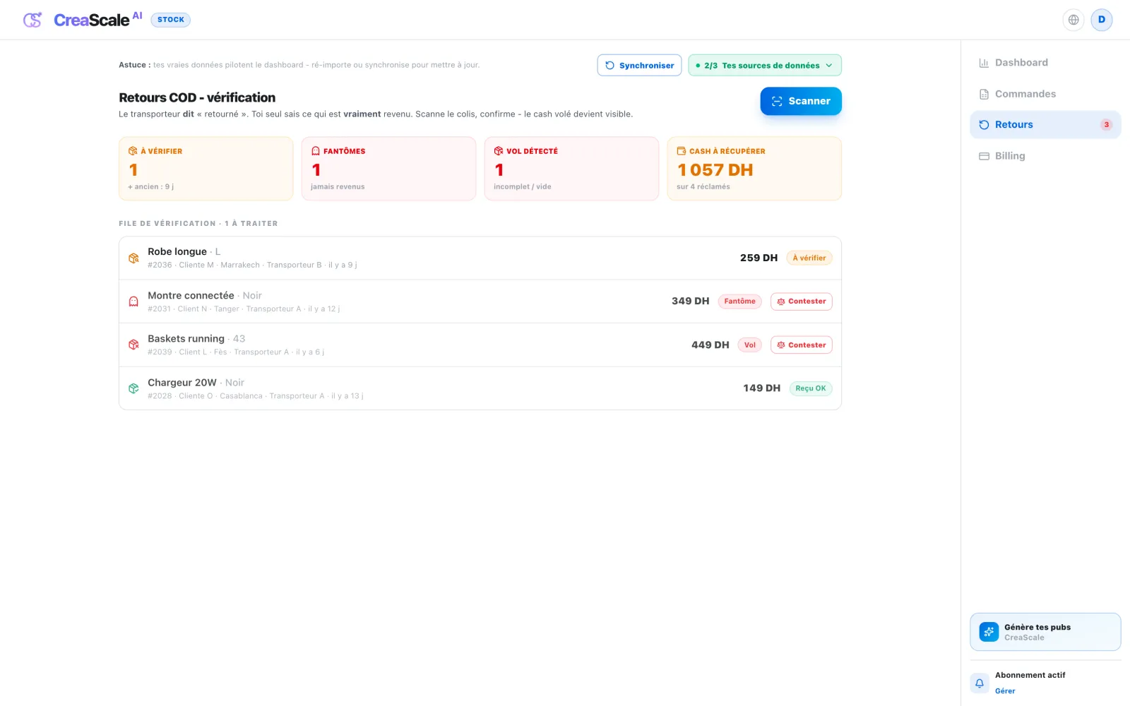Click the À vérifier tag on Robe longue

[809, 258]
